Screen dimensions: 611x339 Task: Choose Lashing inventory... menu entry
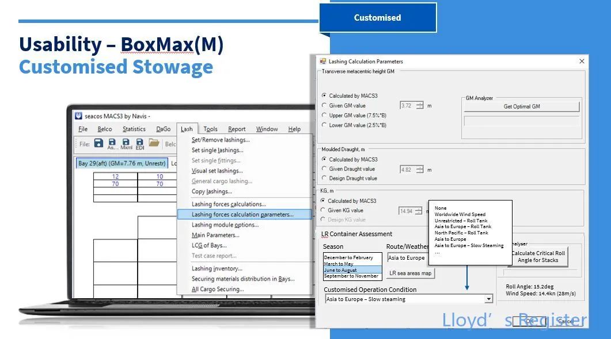click(245, 269)
